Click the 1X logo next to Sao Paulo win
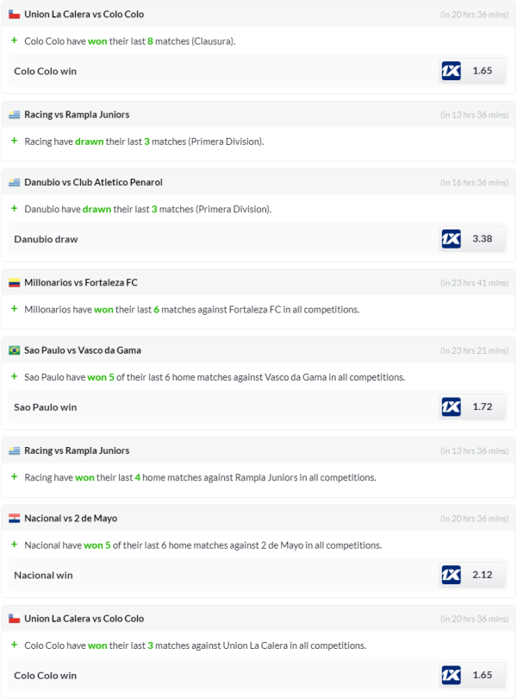Viewport: 517px width, 699px height. pyautogui.click(x=451, y=406)
